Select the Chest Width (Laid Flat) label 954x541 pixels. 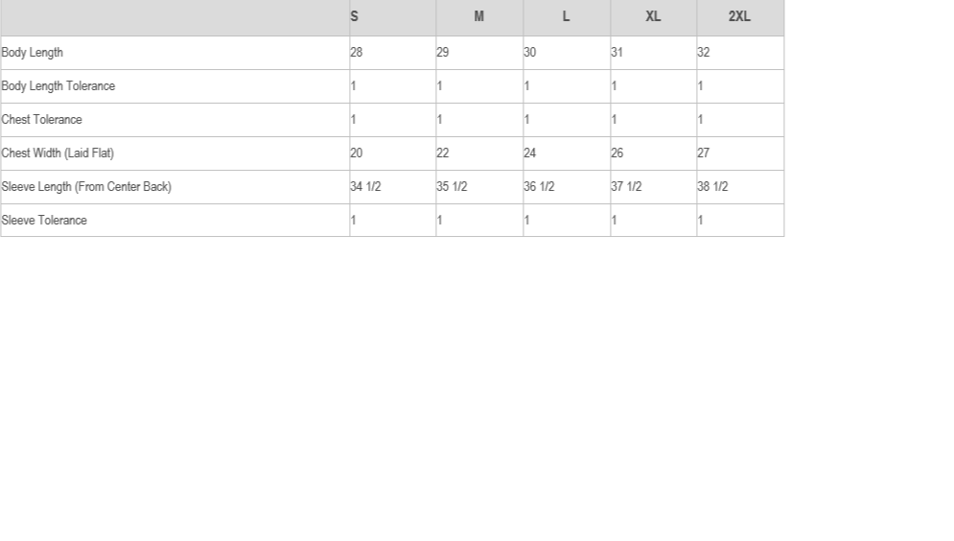[58, 153]
